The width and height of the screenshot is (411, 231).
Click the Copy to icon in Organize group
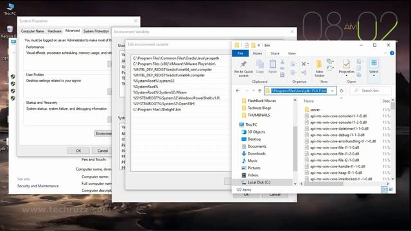(x=293, y=73)
